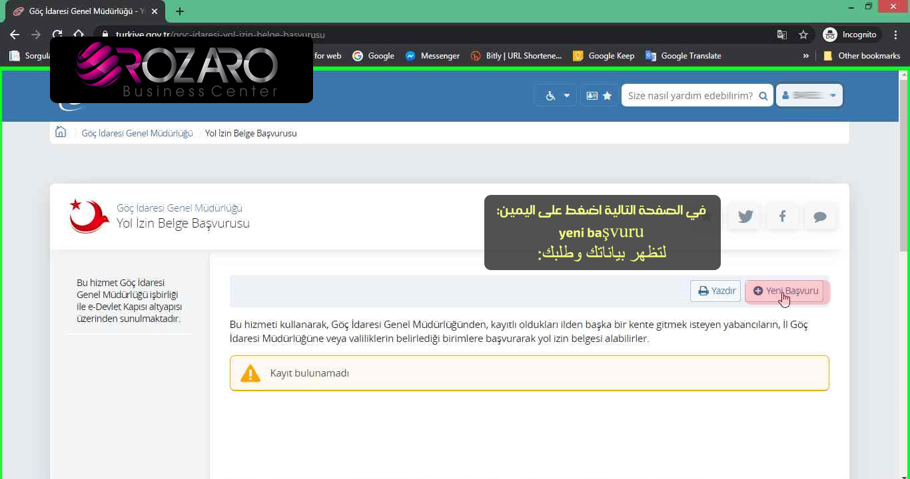Open the Google Translate bookmark
Viewport: 910px width, 479px height.
683,56
